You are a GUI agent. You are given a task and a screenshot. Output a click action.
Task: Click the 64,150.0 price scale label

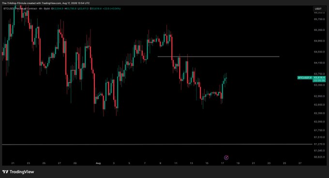[319, 63]
